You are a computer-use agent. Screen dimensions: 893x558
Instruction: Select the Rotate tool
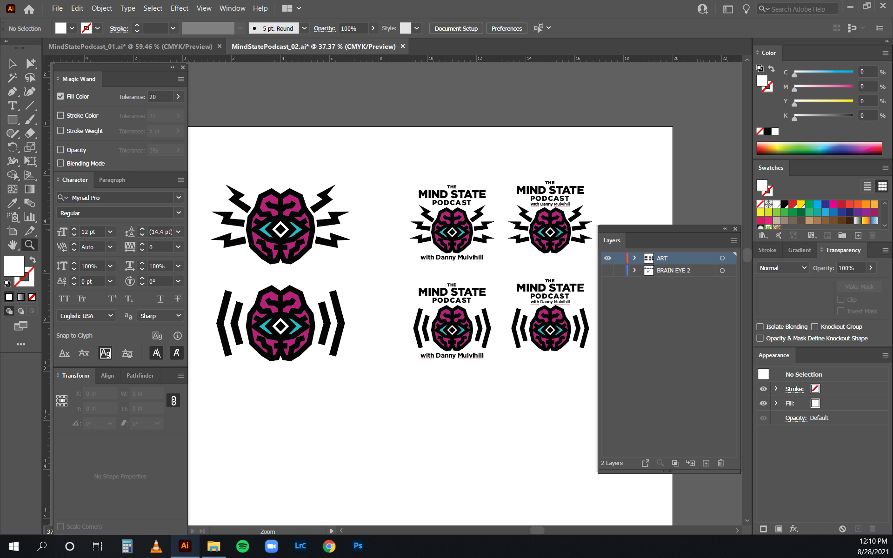(x=12, y=147)
